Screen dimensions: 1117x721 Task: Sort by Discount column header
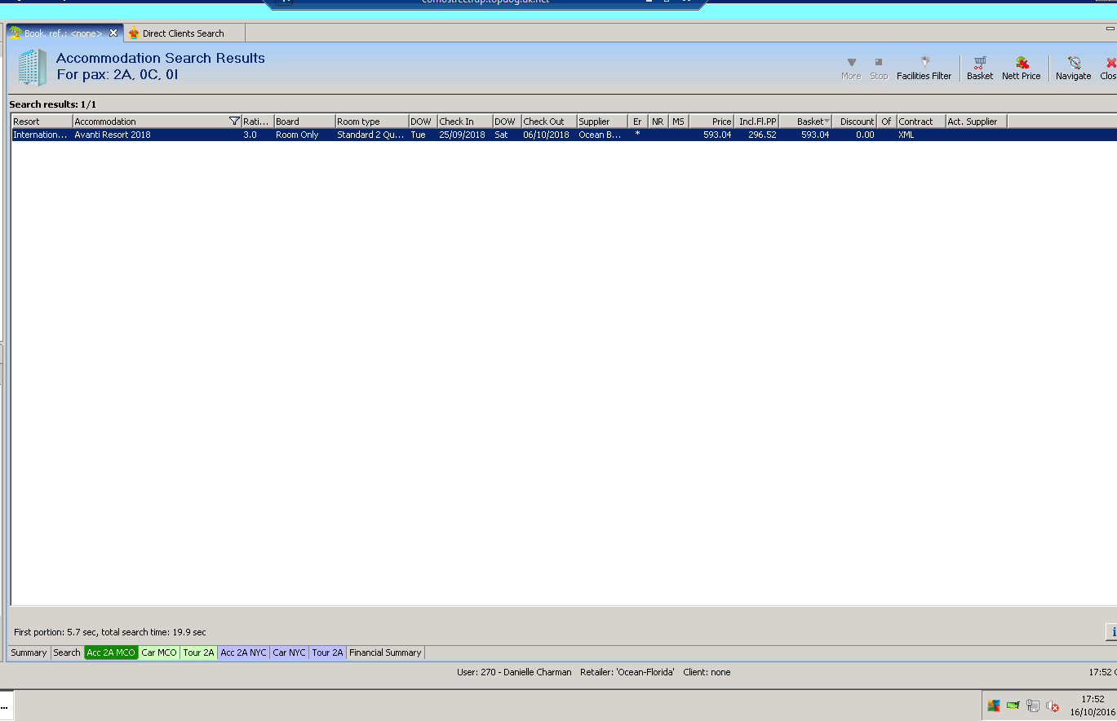(x=854, y=122)
